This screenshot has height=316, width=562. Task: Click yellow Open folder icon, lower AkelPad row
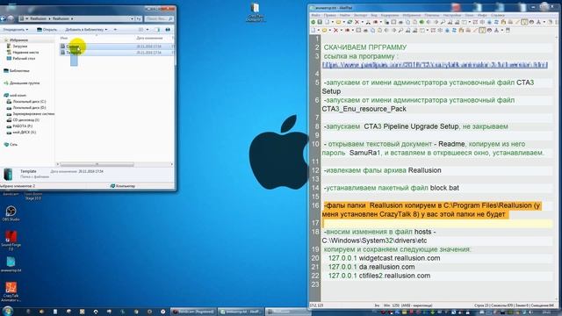(324, 30)
